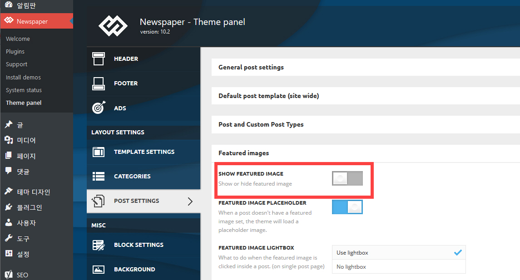The image size is (520, 280).
Task: Click the comment bubble icon beside 댓글
Action: click(x=9, y=171)
